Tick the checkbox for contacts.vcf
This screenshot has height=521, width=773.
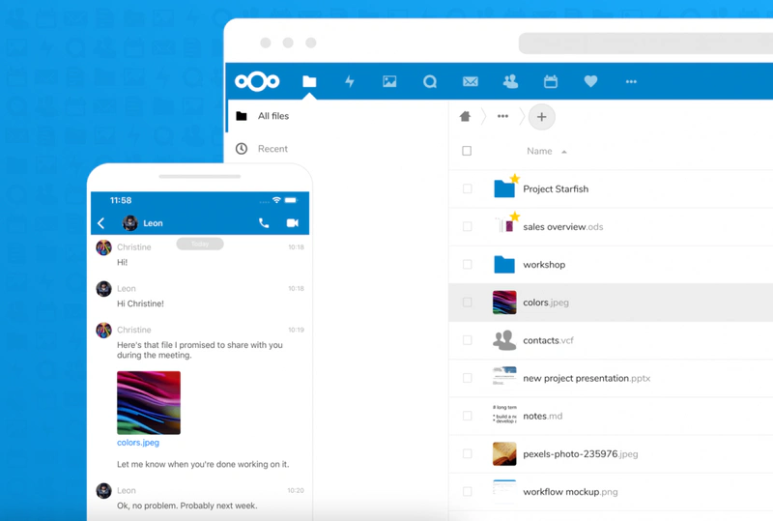pos(468,340)
